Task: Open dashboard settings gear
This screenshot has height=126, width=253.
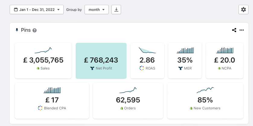Action: tap(243, 10)
